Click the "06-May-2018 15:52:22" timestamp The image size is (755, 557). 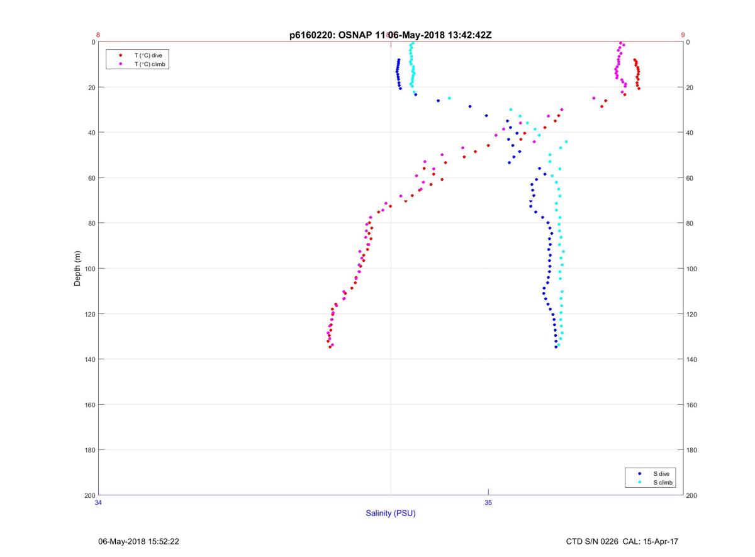(138, 541)
